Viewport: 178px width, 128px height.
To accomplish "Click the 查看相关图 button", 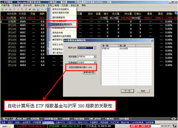I will tap(89, 72).
